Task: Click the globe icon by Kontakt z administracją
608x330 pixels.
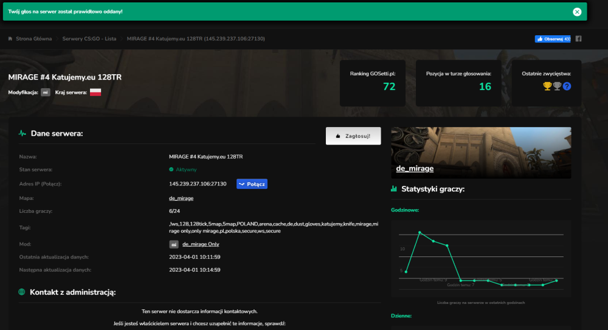Action: [22, 292]
